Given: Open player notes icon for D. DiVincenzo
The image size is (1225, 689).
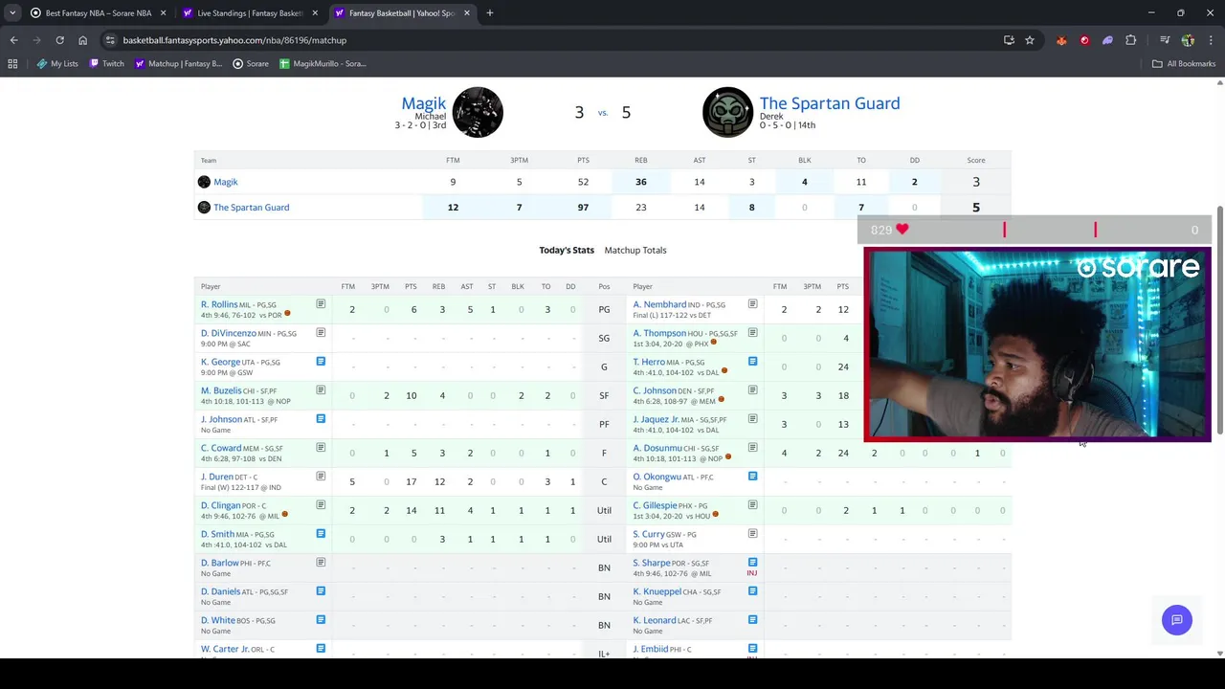Looking at the screenshot, I should 321,333.
